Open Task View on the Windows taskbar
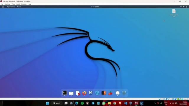This screenshot has height=106, width=189. 66,103
